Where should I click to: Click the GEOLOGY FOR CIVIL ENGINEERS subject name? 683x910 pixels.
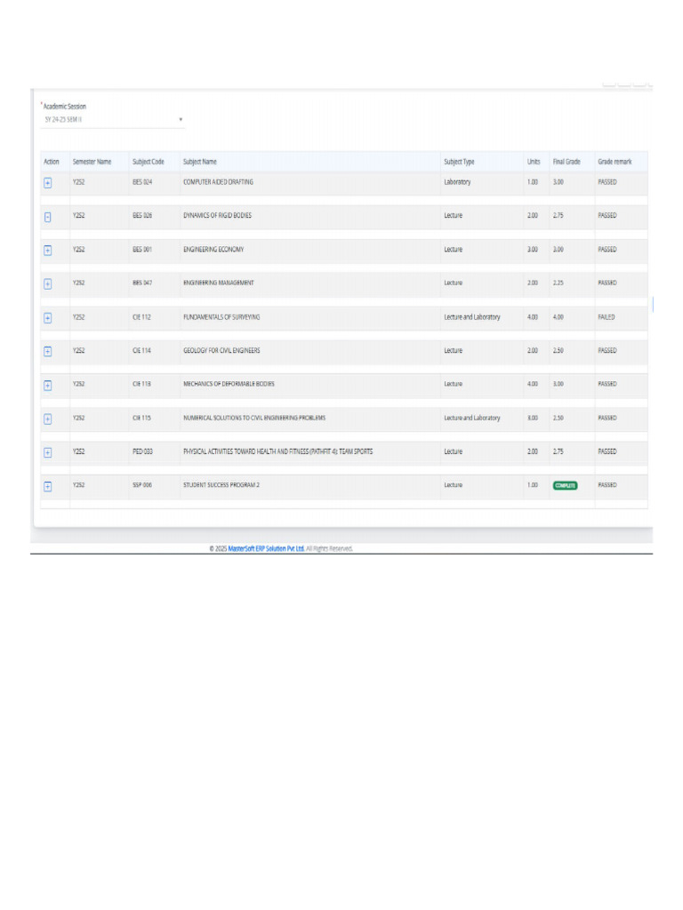221,350
